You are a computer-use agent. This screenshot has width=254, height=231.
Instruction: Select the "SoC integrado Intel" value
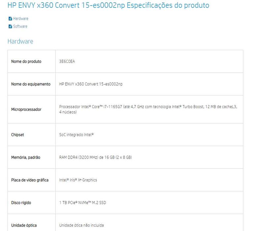77,135
